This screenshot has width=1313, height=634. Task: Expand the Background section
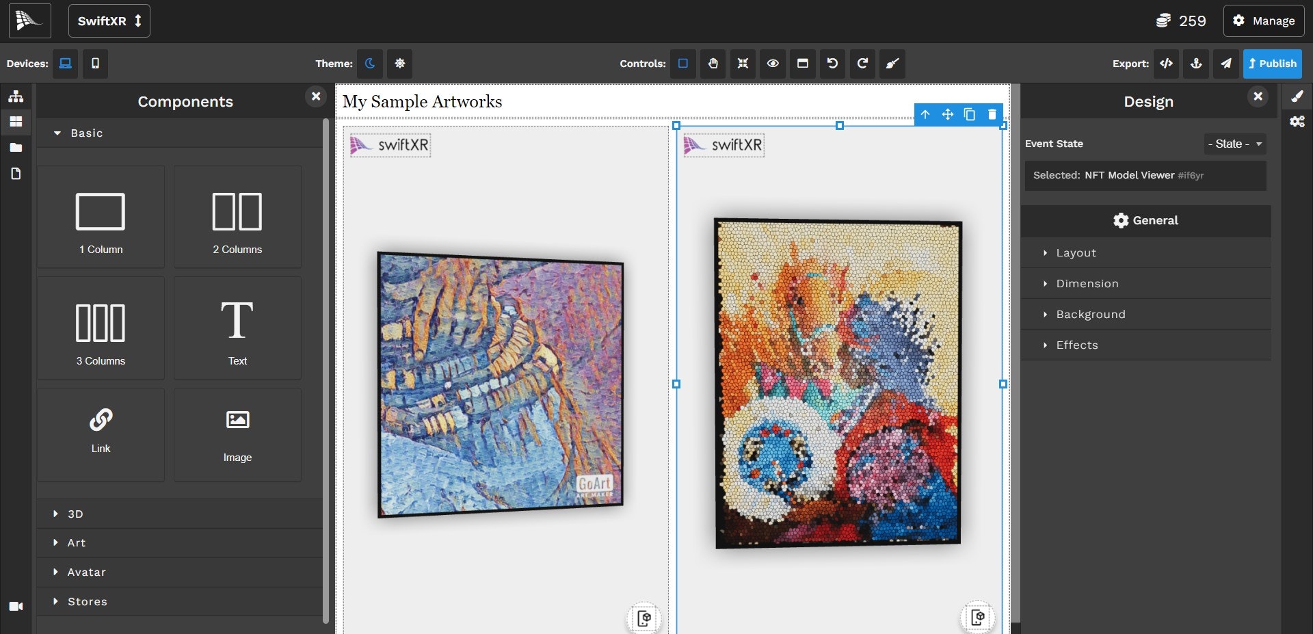point(1146,314)
